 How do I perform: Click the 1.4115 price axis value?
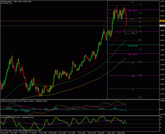click(x=162, y=45)
